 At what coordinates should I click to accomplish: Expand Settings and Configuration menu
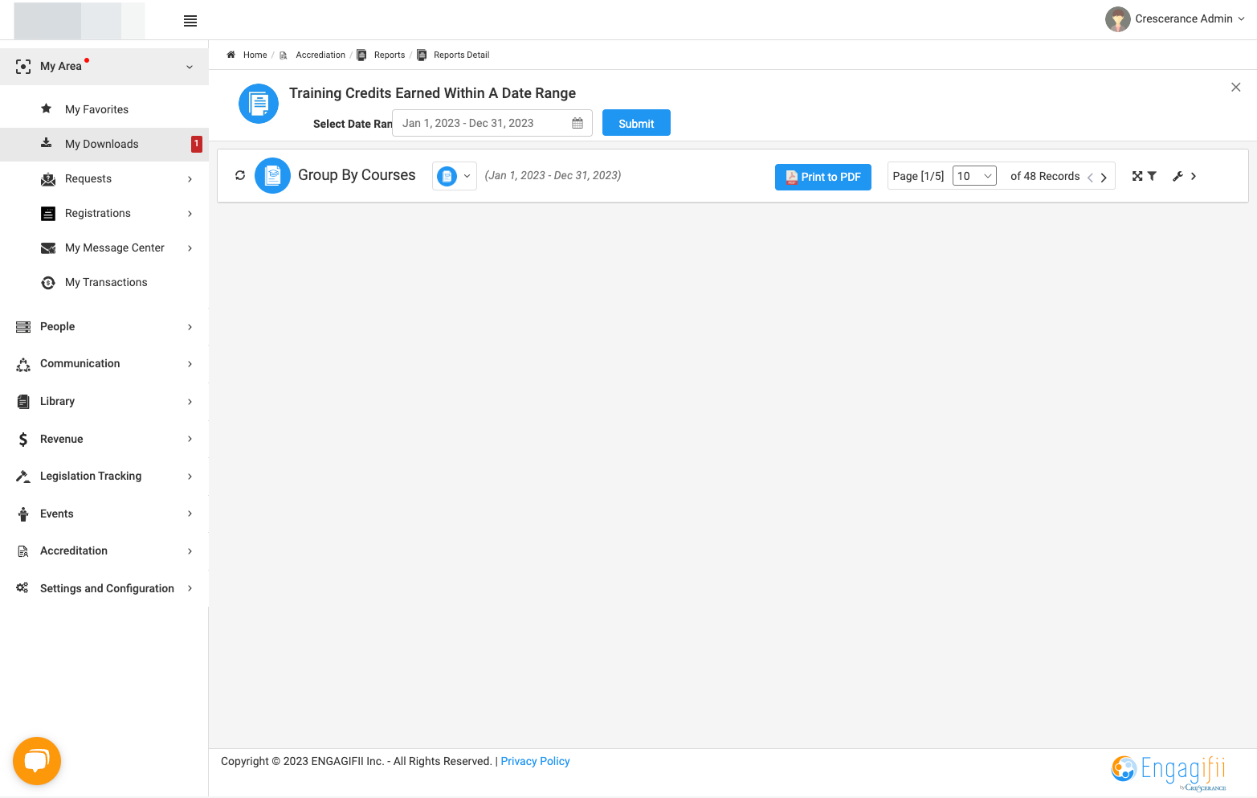click(x=104, y=588)
